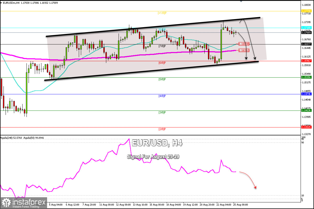Select the [+1/8]P Murray level label
This screenshot has height=209, width=314.
point(162,13)
